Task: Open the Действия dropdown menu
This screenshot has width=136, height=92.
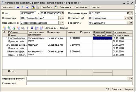Action: click(7, 7)
